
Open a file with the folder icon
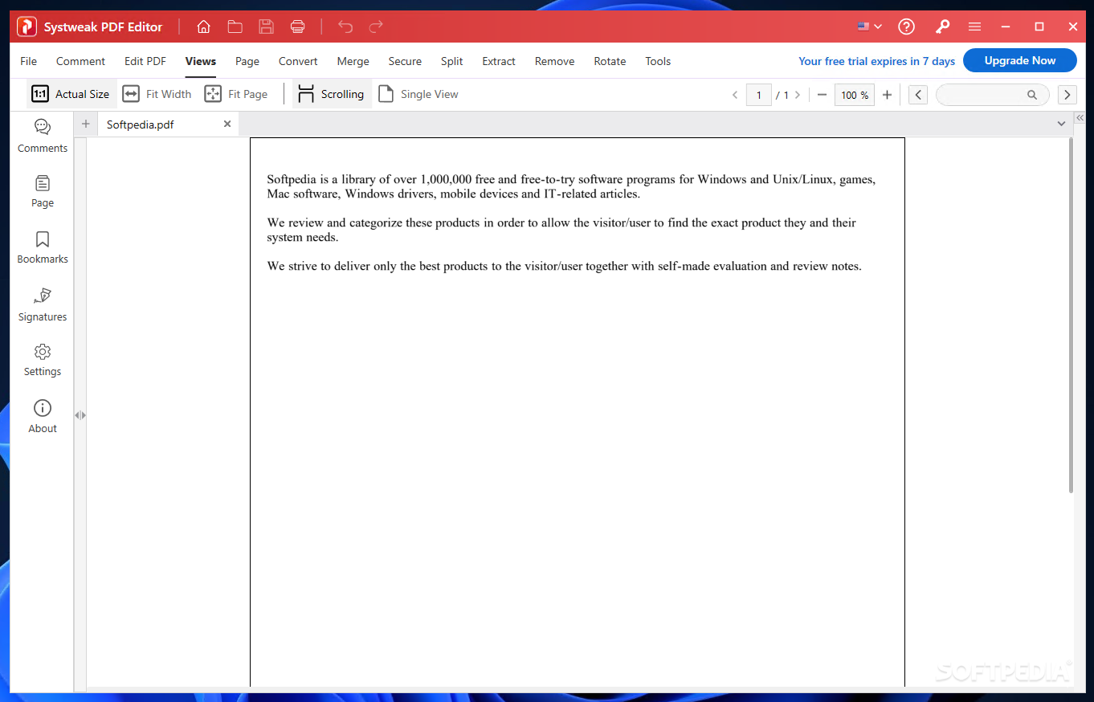(235, 27)
